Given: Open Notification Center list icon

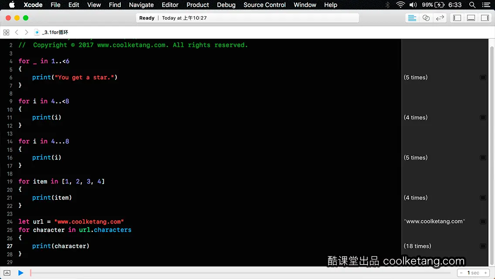Looking at the screenshot, I should coord(486,5).
